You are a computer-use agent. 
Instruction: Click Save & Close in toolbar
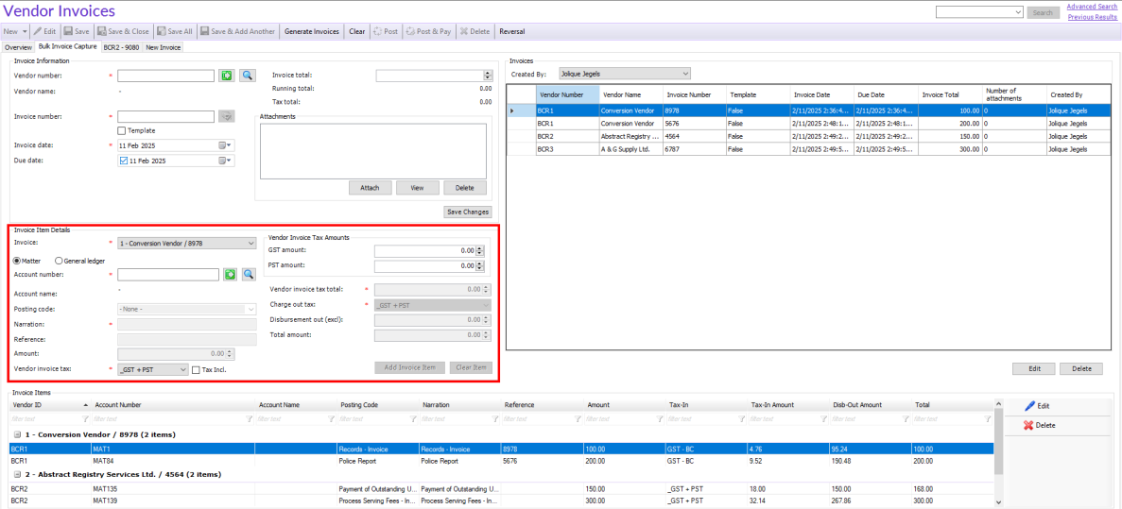[122, 31]
